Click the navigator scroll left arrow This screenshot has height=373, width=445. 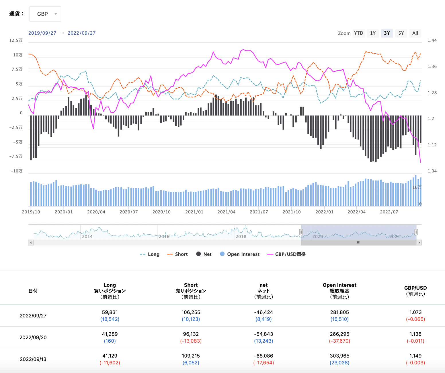31,243
